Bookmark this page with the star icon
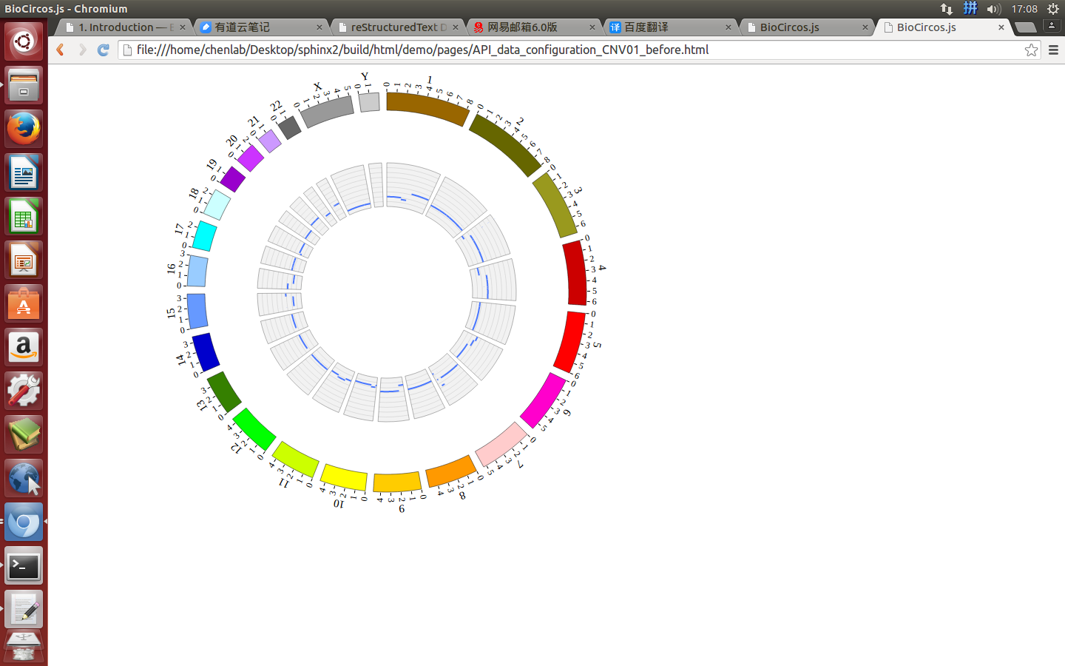Image resolution: width=1065 pixels, height=666 pixels. pyautogui.click(x=1031, y=50)
